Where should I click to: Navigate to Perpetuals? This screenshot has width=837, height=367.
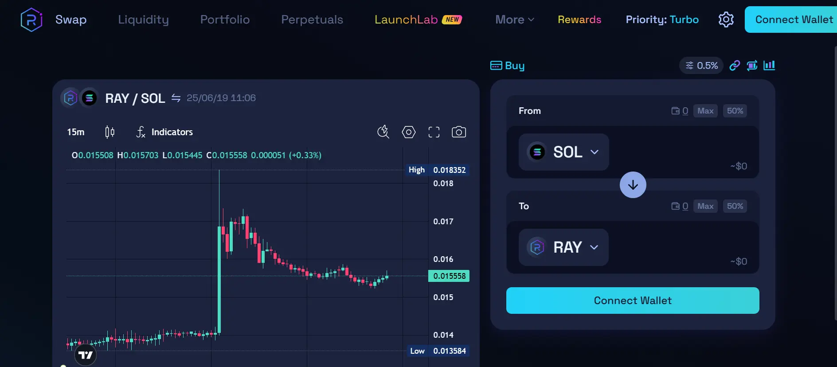[x=312, y=20]
